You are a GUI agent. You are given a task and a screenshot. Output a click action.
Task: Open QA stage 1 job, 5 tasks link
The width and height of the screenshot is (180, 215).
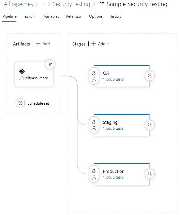coord(113,79)
